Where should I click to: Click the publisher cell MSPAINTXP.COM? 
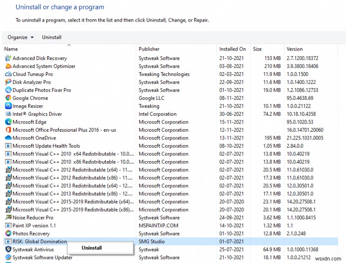point(158,225)
